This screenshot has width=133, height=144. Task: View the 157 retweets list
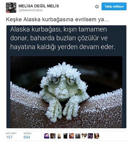9,137
